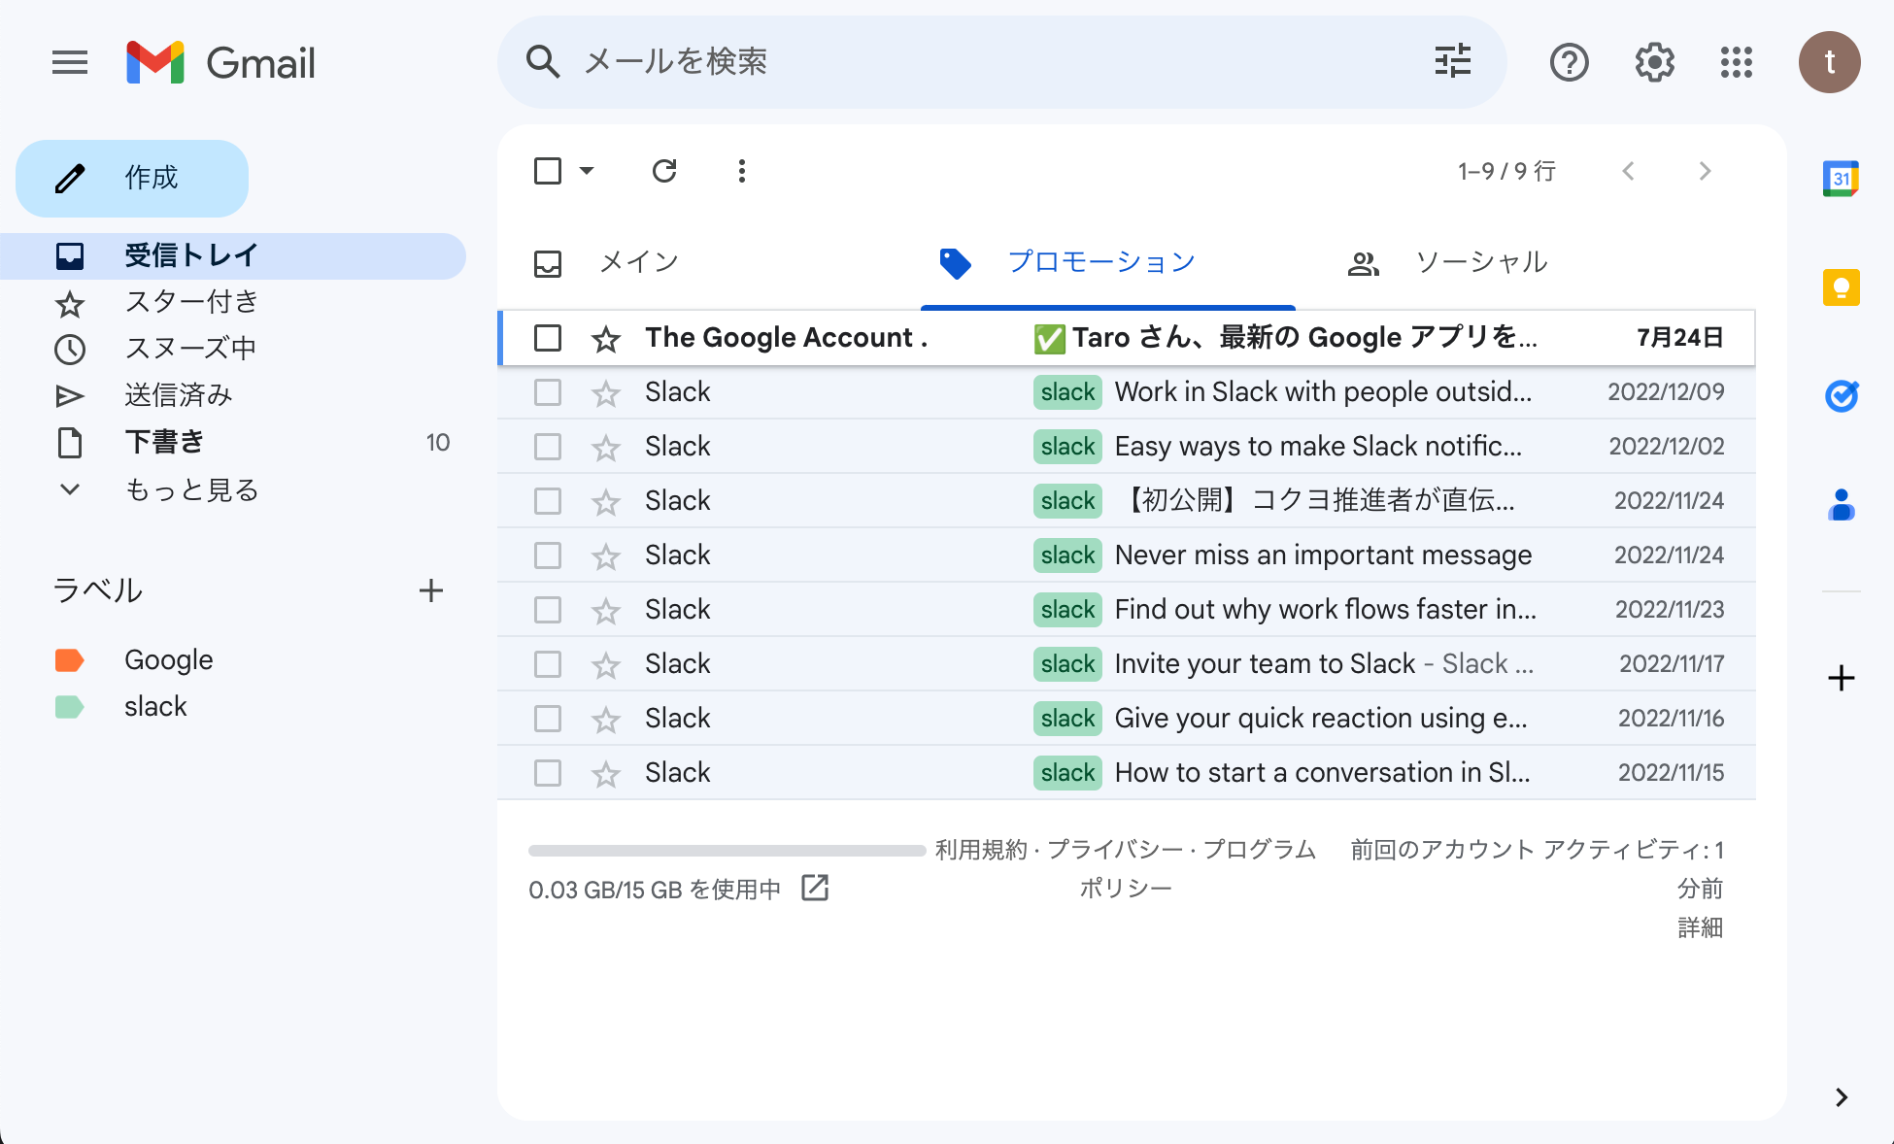Open Google Tasks side panel icon
Screen dimensions: 1894x1144
click(1841, 396)
